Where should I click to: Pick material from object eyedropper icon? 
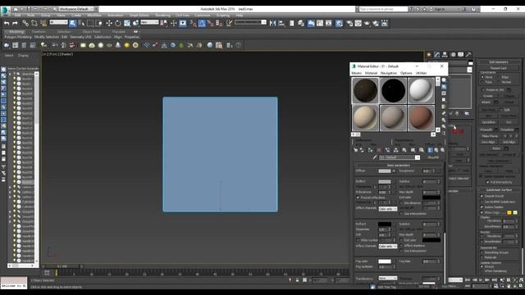375,157
